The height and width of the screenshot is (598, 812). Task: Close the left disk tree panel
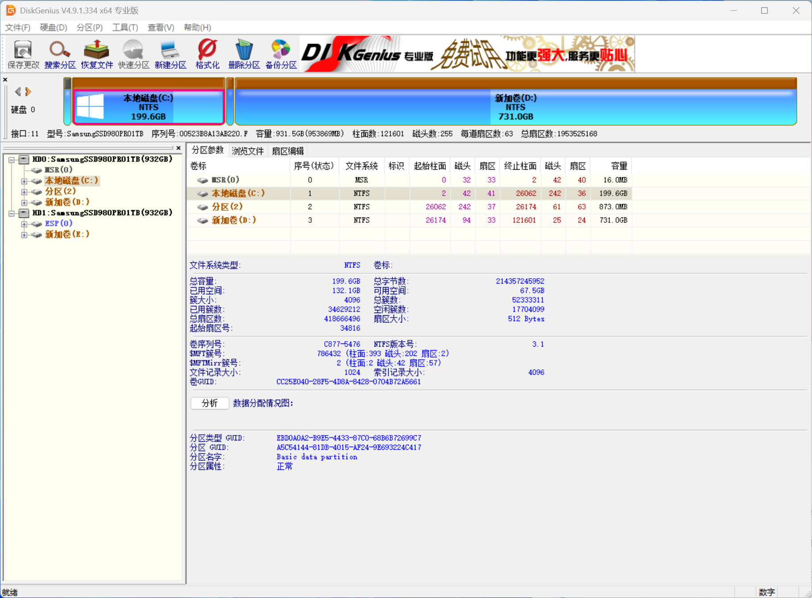[x=178, y=148]
